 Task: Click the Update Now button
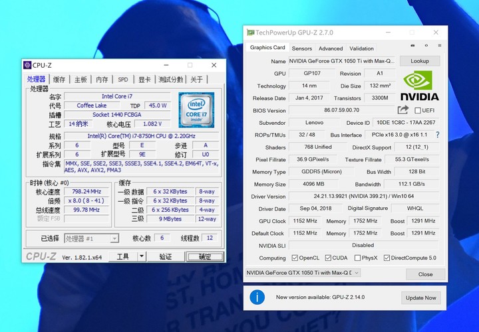point(420,297)
